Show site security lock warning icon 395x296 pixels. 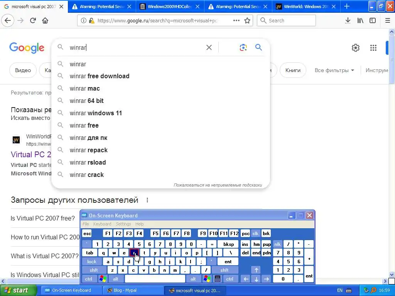pyautogui.click(x=92, y=21)
